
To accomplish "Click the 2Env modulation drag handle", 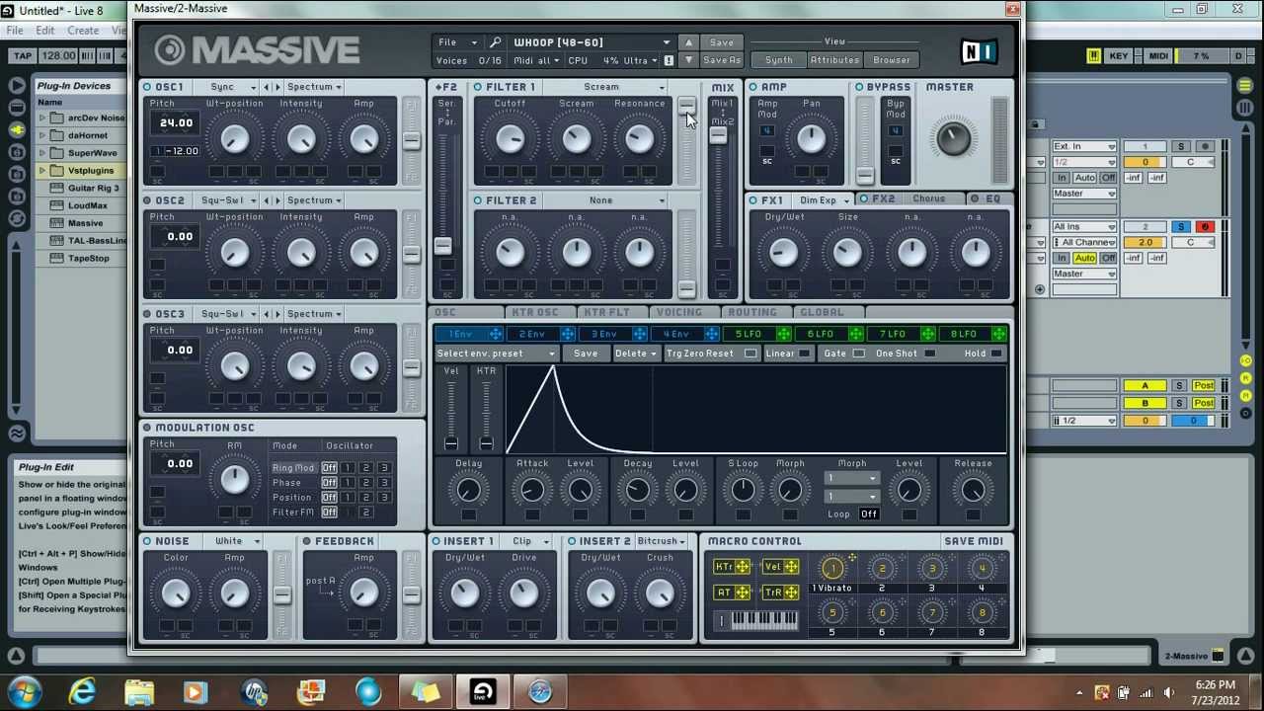I will [x=569, y=335].
